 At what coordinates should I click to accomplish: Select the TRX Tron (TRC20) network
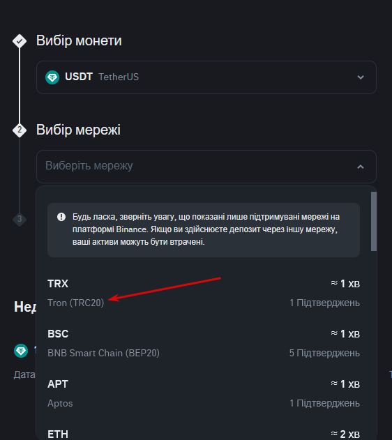[204, 294]
